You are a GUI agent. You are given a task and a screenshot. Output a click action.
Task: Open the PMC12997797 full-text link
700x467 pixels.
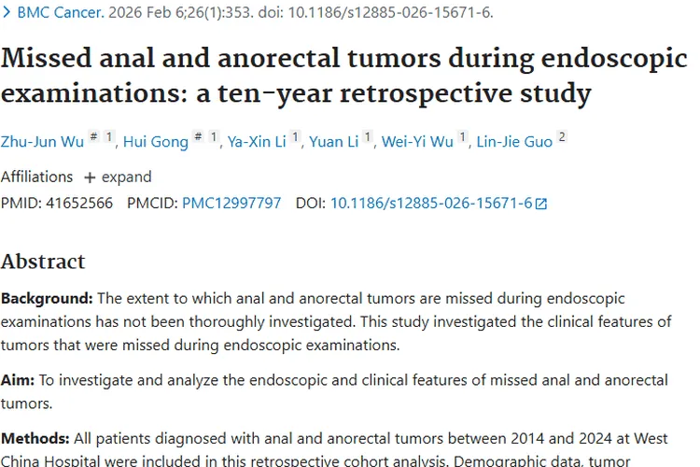click(x=231, y=203)
